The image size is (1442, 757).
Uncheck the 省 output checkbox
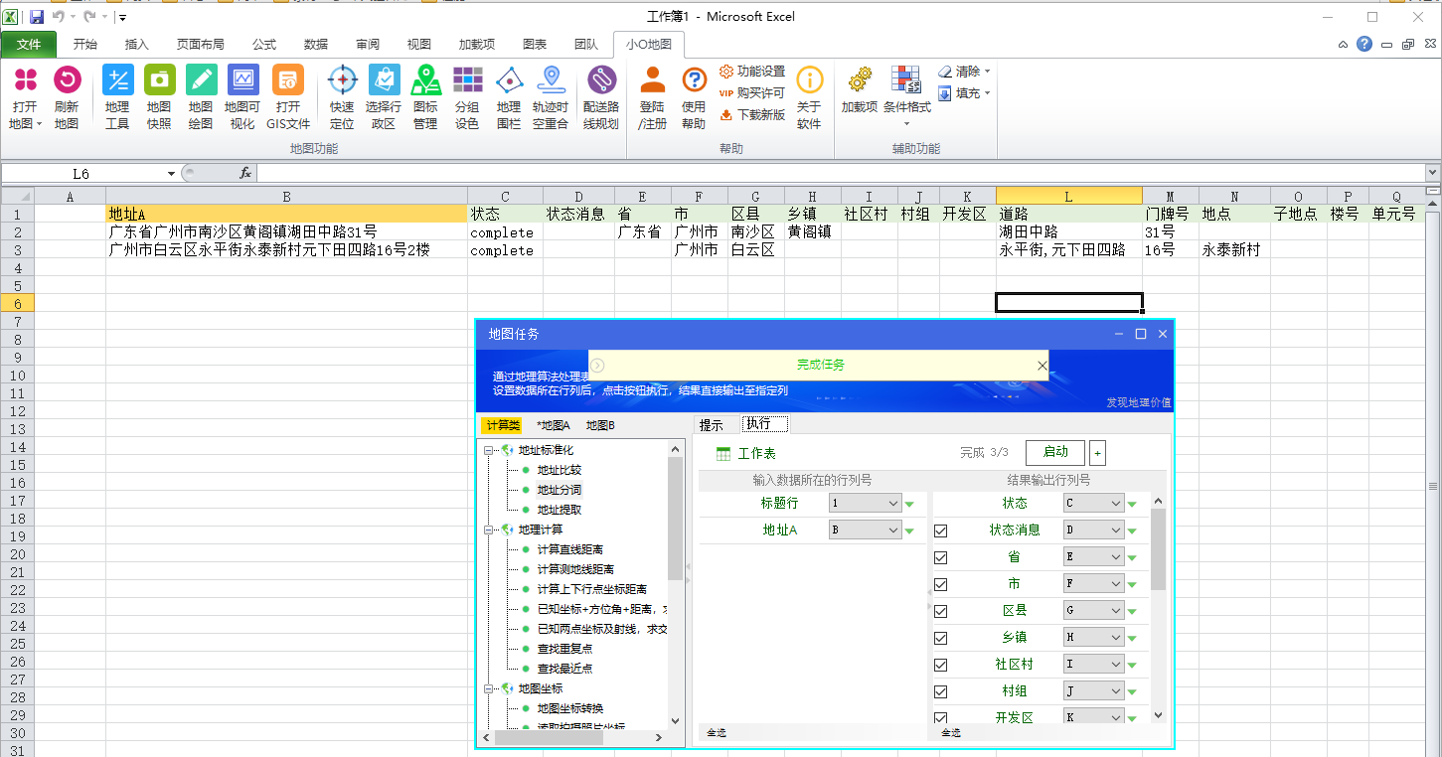pyautogui.click(x=941, y=557)
